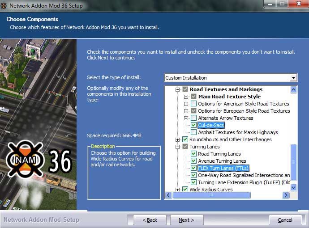This screenshot has height=228, width=309.
Task: Expand Options for American-Style Road Textures
Action: click(x=186, y=104)
